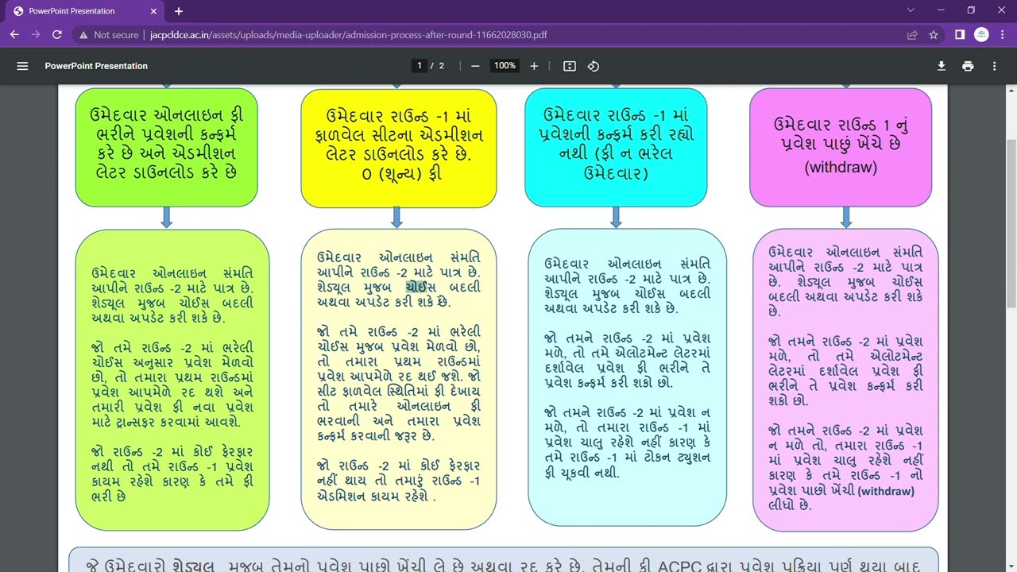Zoom out of the PDF
The image size is (1017, 572).
(475, 66)
